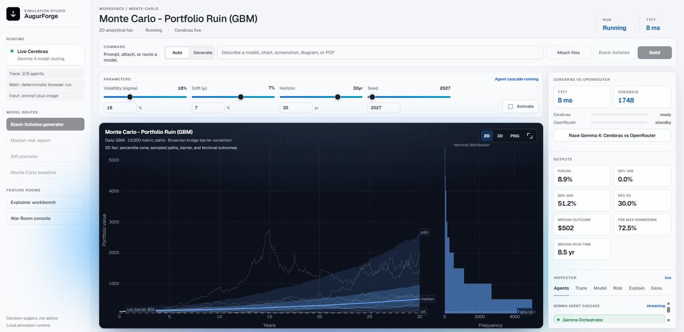The height and width of the screenshot is (332, 684).
Task: Click the 'ruin barrier $50' chart label
Action: 140,309
